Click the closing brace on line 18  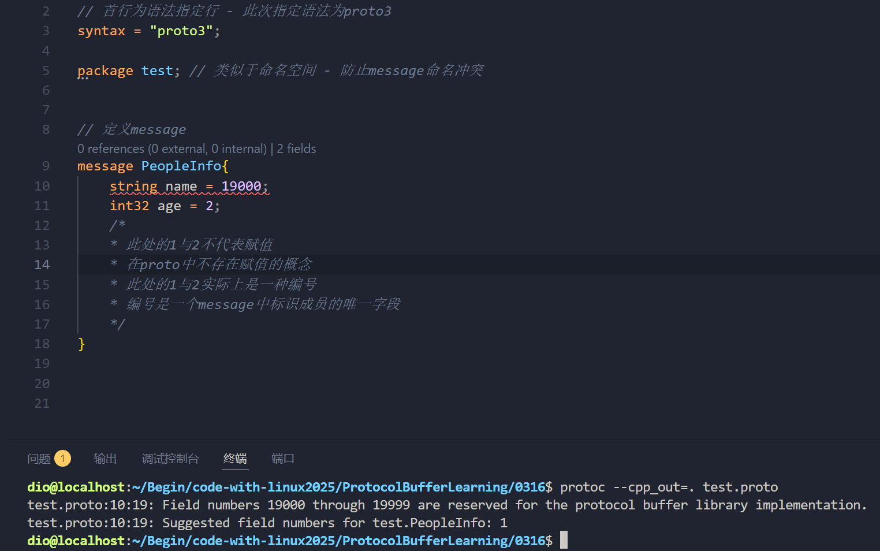point(81,344)
